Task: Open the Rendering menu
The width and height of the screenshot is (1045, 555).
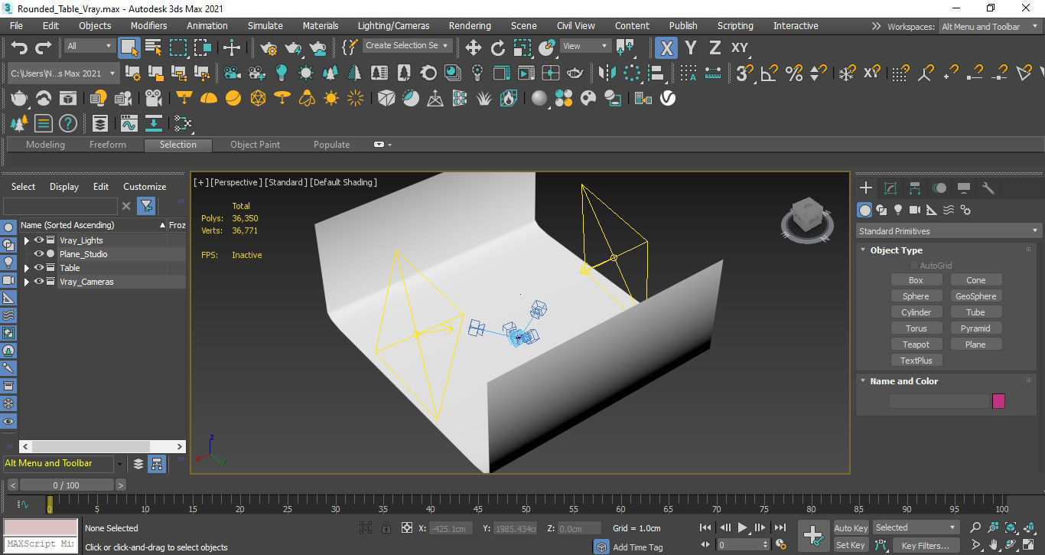Action: (470, 26)
